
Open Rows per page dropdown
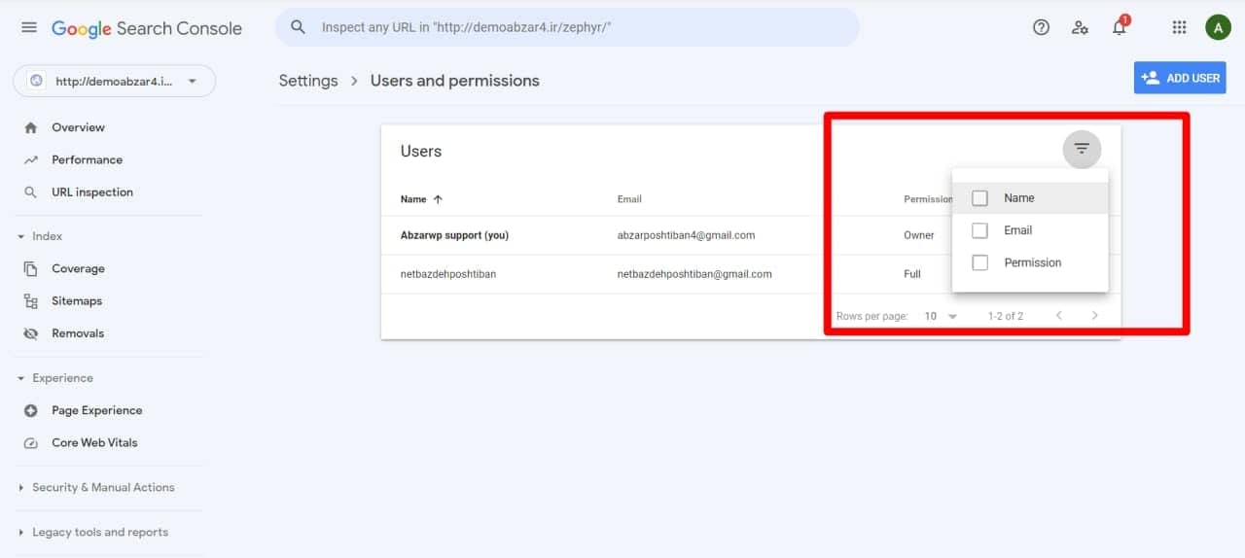[x=941, y=316]
